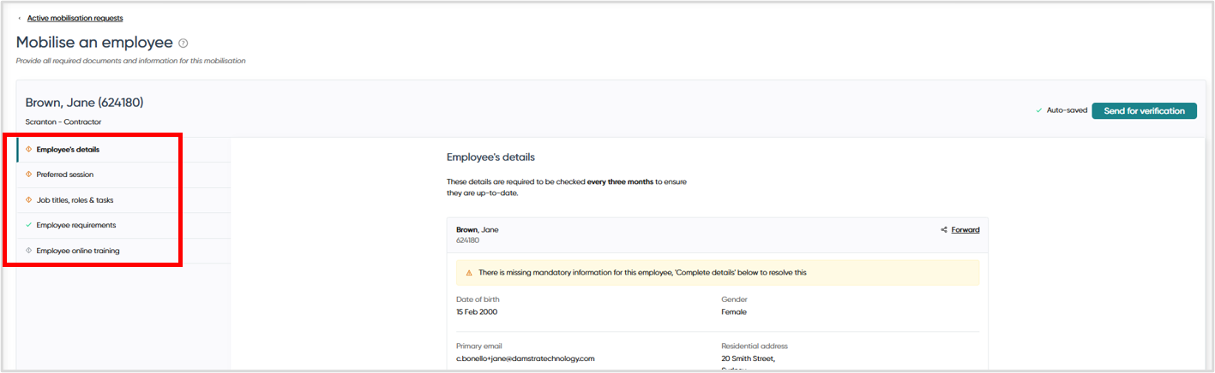This screenshot has width=1215, height=373.
Task: Click the Brown, Jane (624180) heading
Action: point(84,103)
